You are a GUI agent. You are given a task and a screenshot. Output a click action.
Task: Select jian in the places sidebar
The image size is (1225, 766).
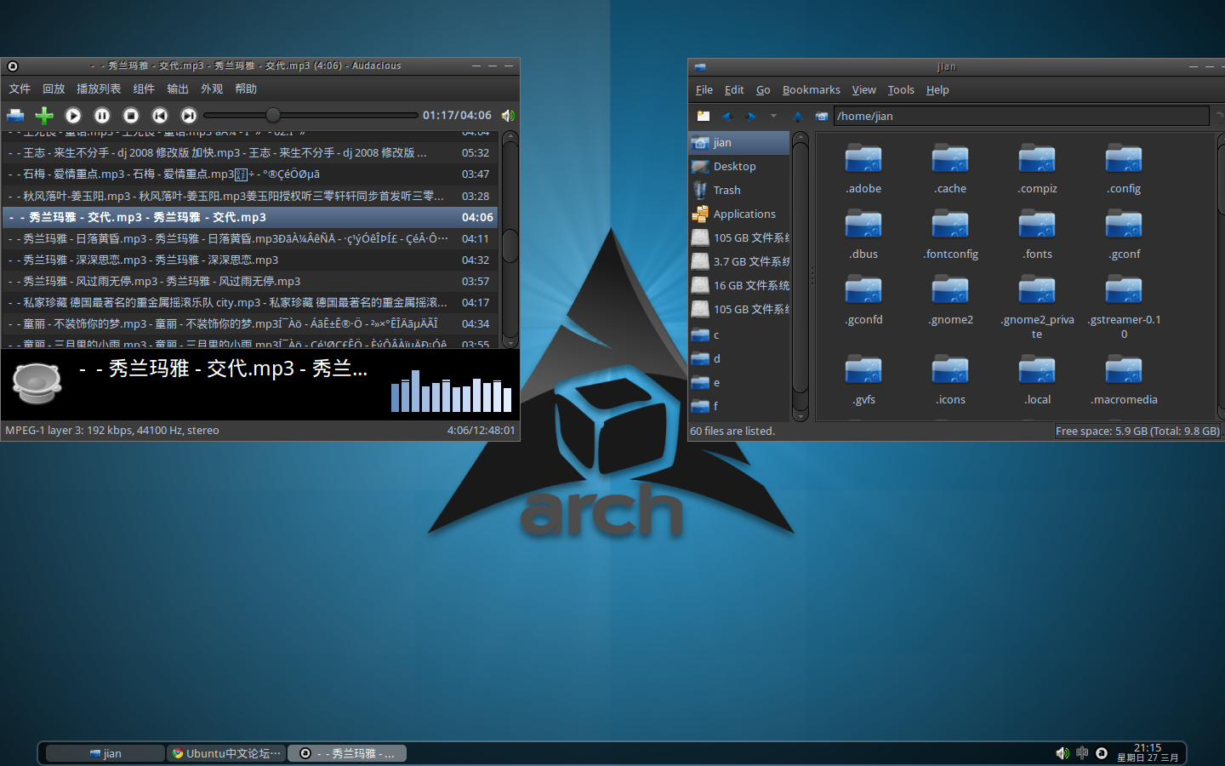pyautogui.click(x=738, y=143)
